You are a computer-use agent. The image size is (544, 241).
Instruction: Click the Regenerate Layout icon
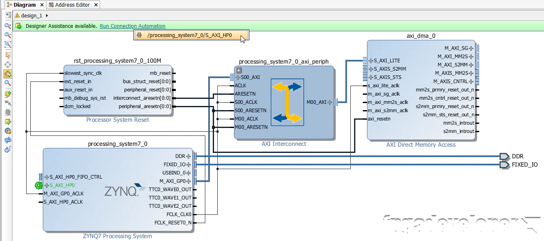[7, 140]
